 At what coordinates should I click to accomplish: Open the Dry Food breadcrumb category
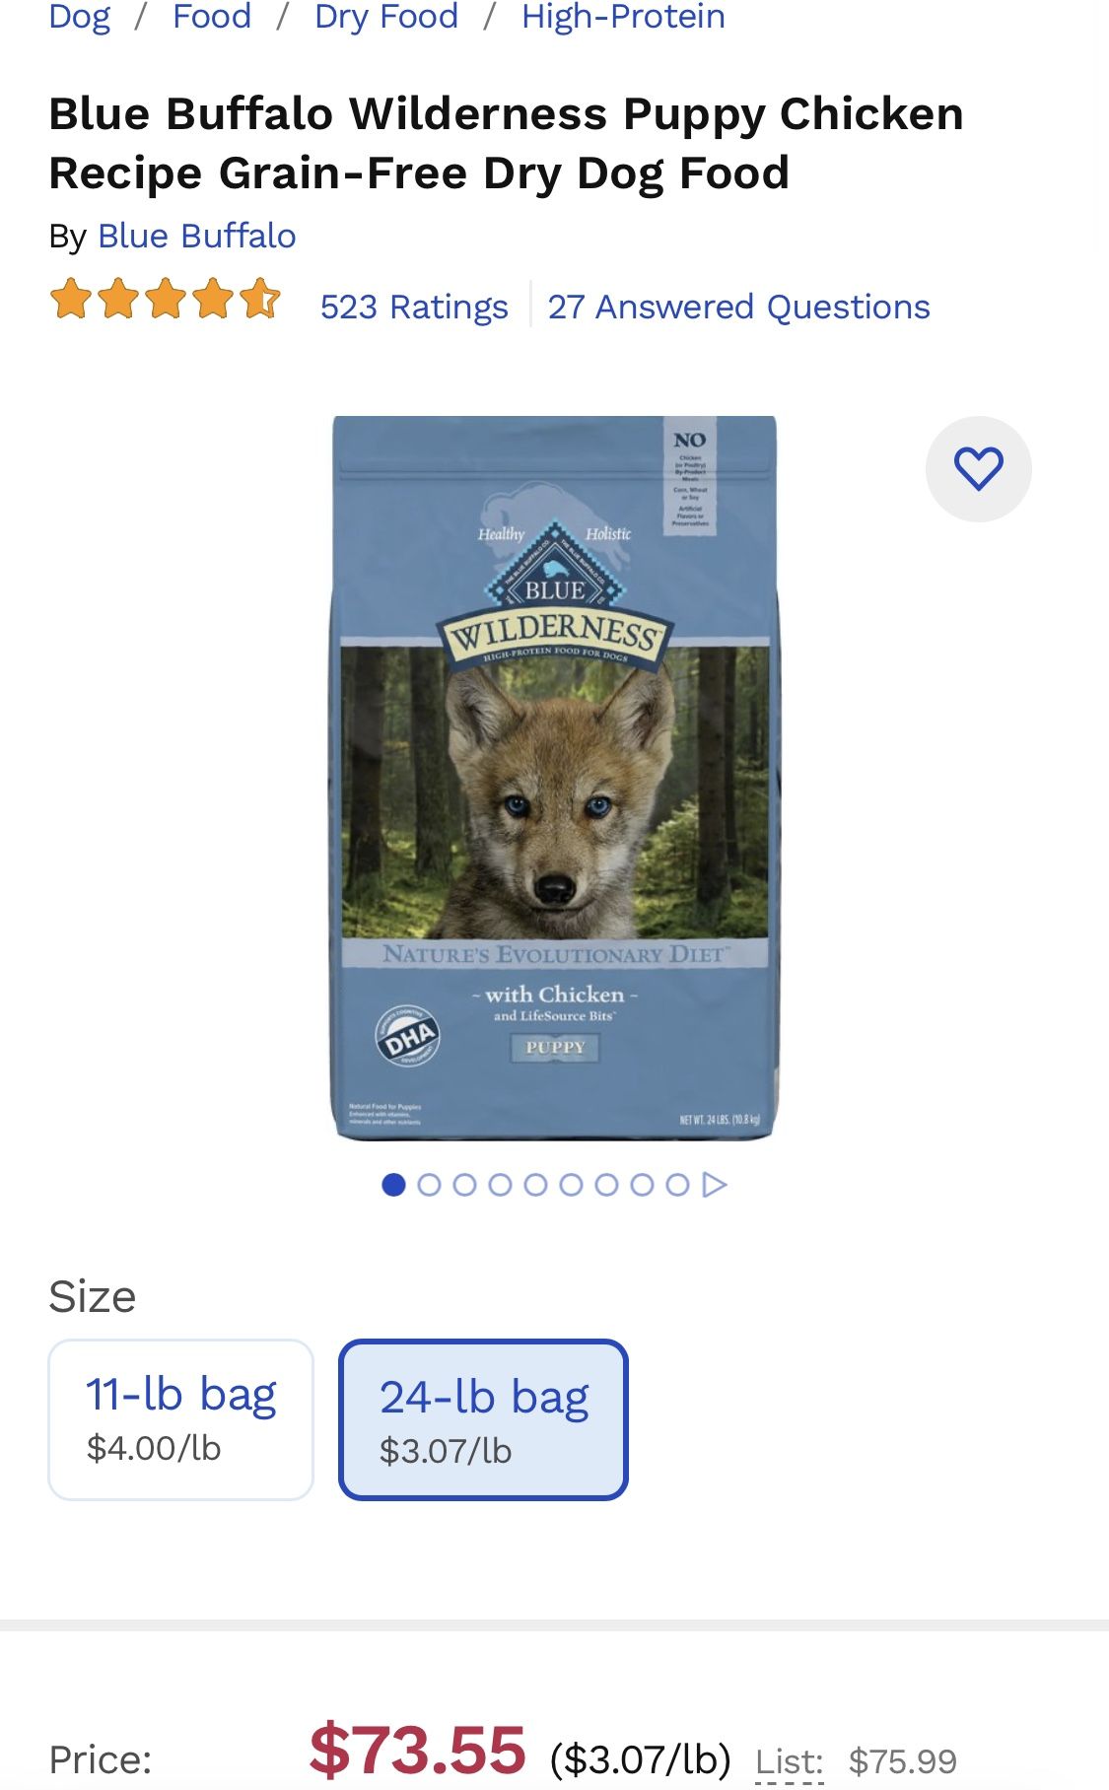point(384,17)
